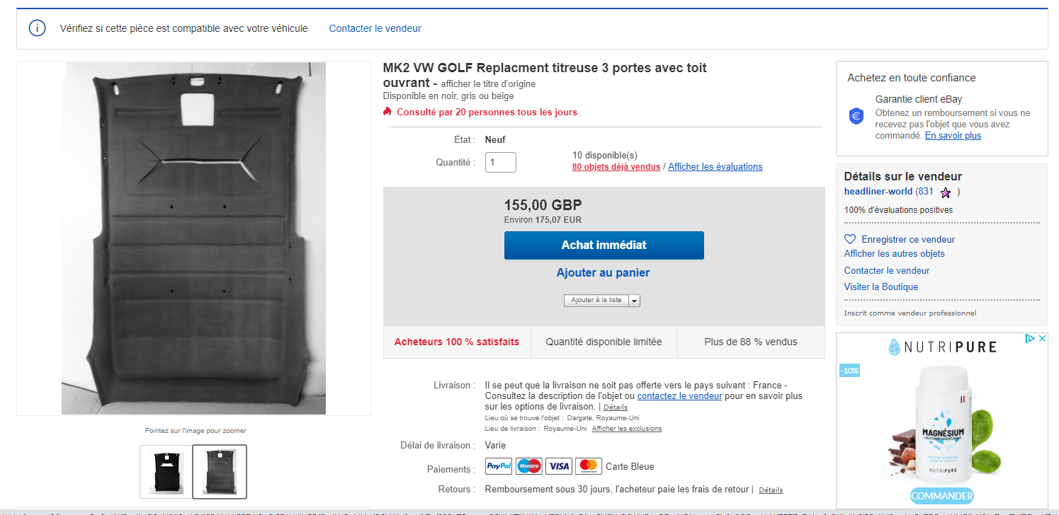Click the Mastercard payment icon
The image size is (1059, 515).
pyautogui.click(x=589, y=466)
